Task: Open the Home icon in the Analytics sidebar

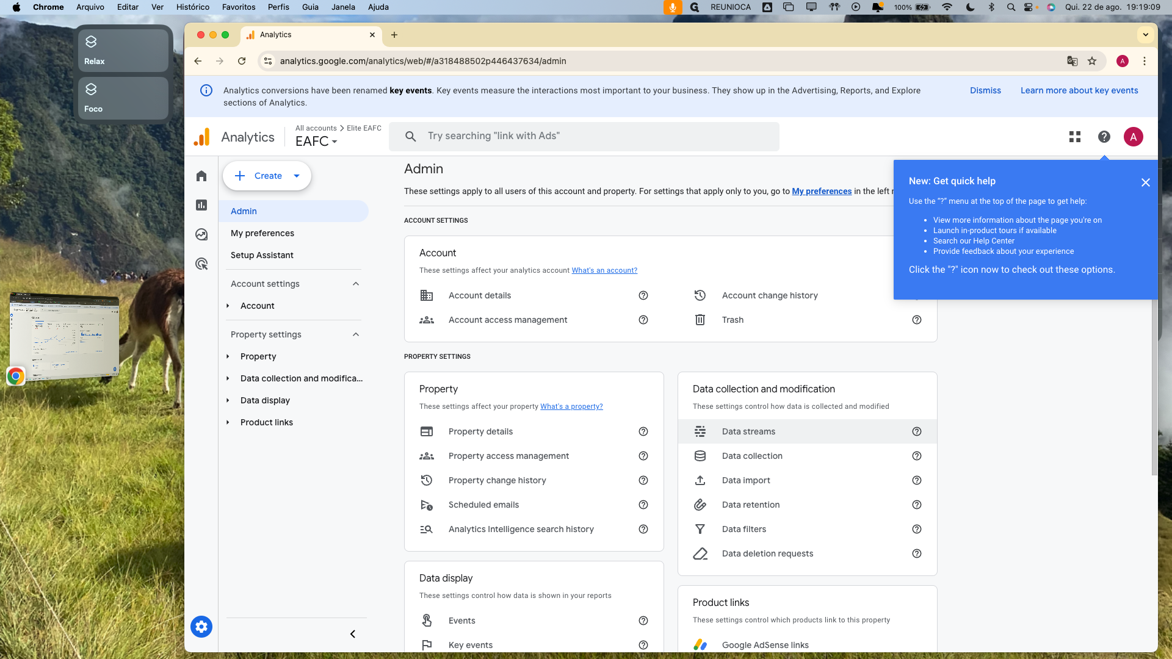Action: 201,176
